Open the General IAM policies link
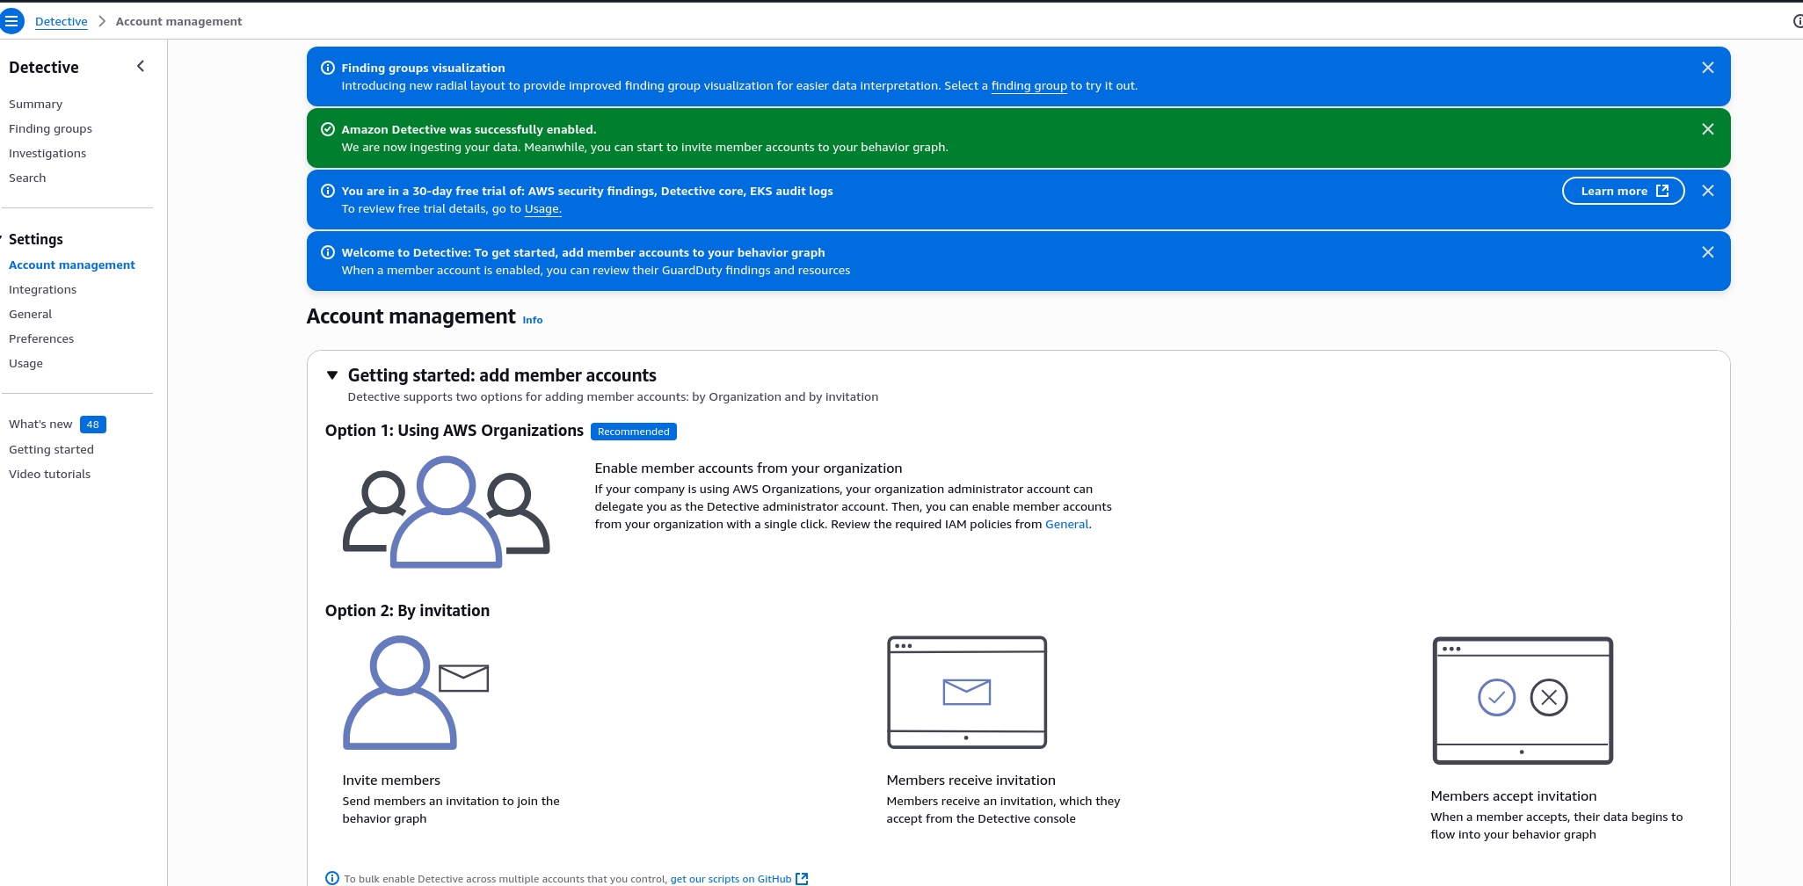This screenshot has height=886, width=1803. point(1066,524)
